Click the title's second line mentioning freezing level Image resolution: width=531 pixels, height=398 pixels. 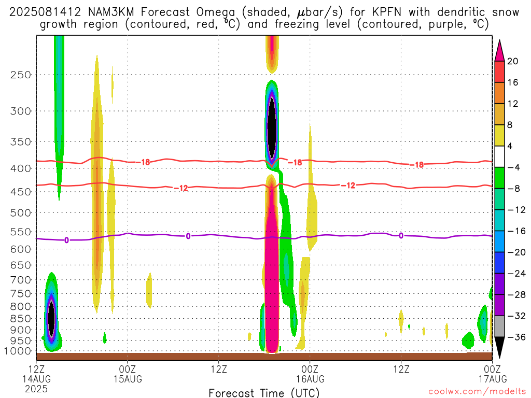pos(264,24)
